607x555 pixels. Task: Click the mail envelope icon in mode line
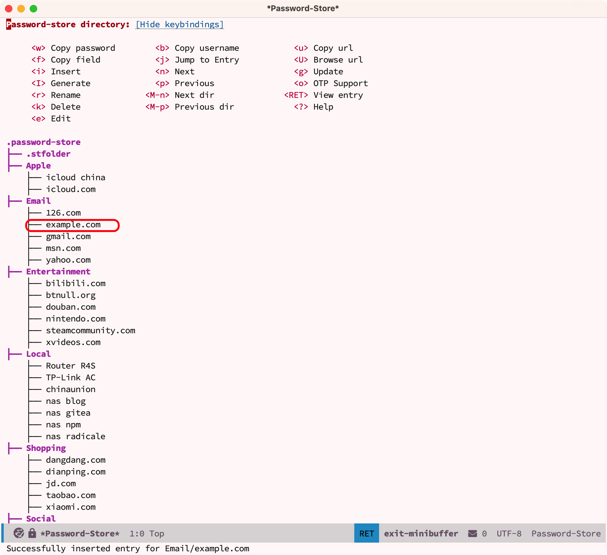472,533
